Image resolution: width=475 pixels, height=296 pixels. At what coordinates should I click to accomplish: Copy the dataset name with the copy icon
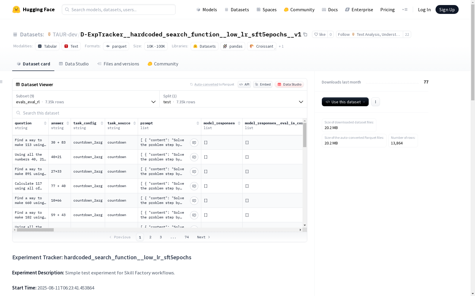305,34
